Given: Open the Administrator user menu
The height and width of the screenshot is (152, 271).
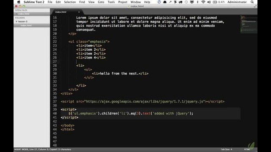Looking at the screenshot, I should pos(237,2).
